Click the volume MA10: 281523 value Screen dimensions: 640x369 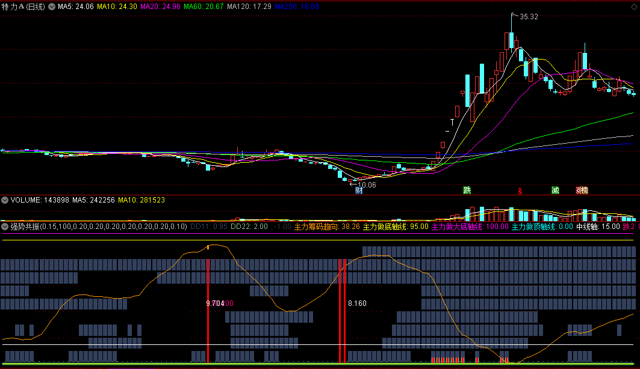click(141, 200)
